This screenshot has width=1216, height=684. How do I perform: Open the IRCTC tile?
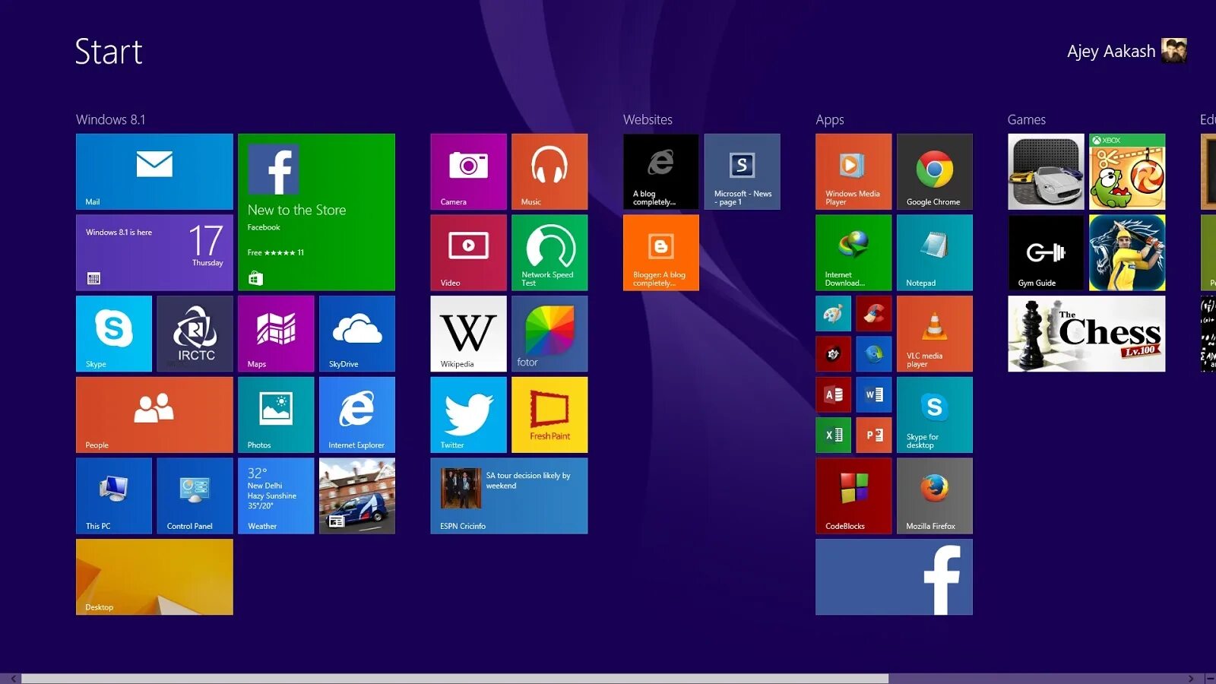click(195, 334)
